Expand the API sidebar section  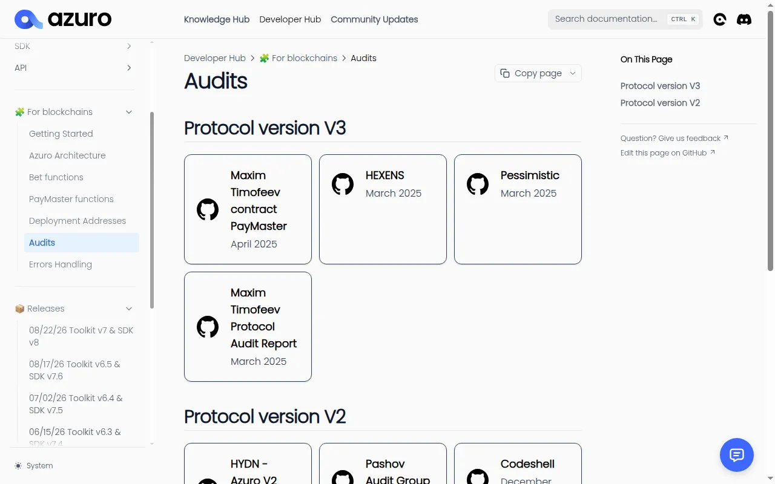[x=129, y=68]
